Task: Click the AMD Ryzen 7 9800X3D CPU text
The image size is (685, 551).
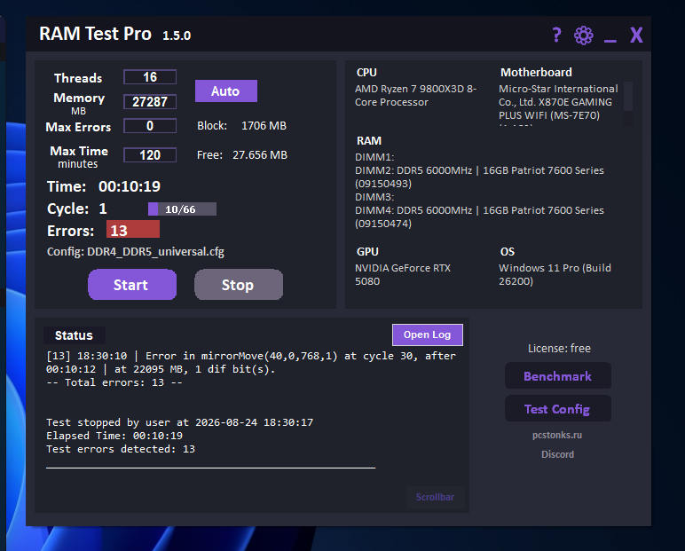Action: tap(415, 95)
